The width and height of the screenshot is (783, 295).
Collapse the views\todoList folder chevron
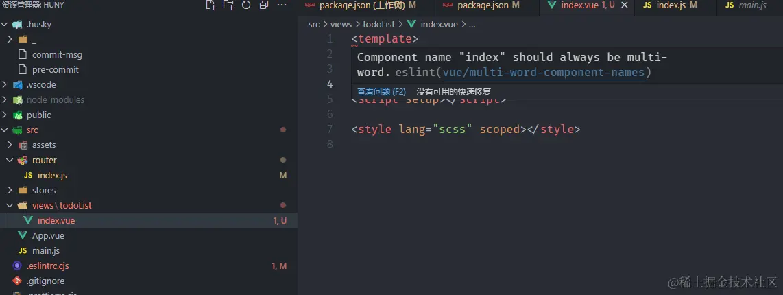10,206
